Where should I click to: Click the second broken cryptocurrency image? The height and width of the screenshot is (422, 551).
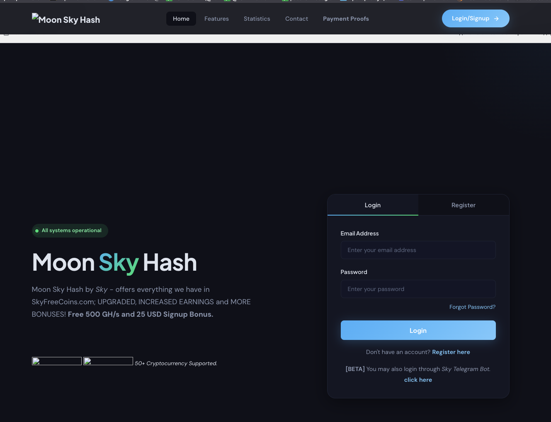(108, 361)
